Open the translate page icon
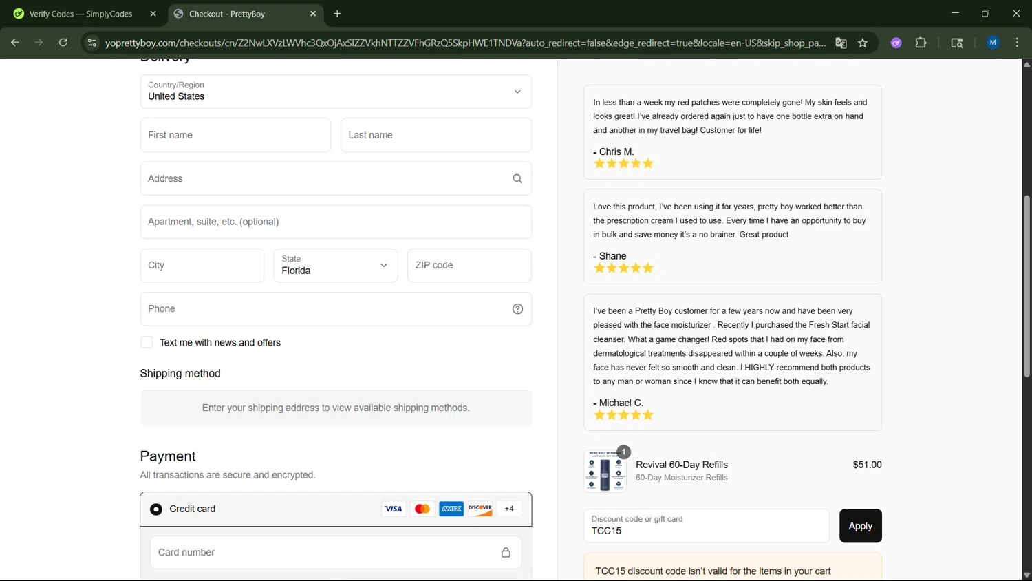 pos(841,43)
